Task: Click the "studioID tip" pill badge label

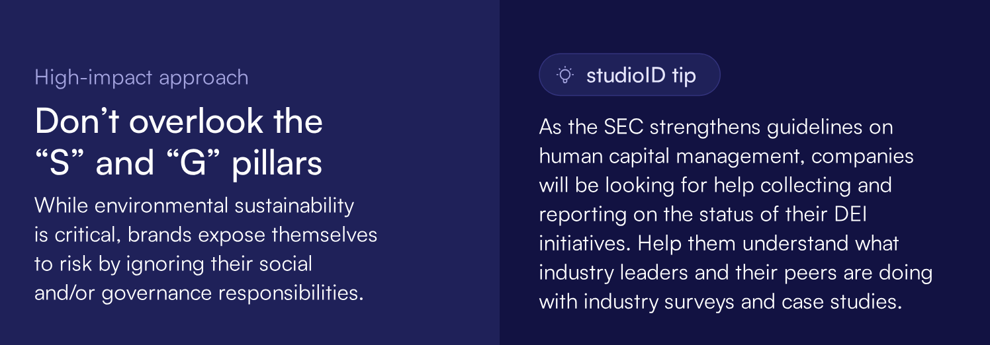Action: (x=641, y=75)
